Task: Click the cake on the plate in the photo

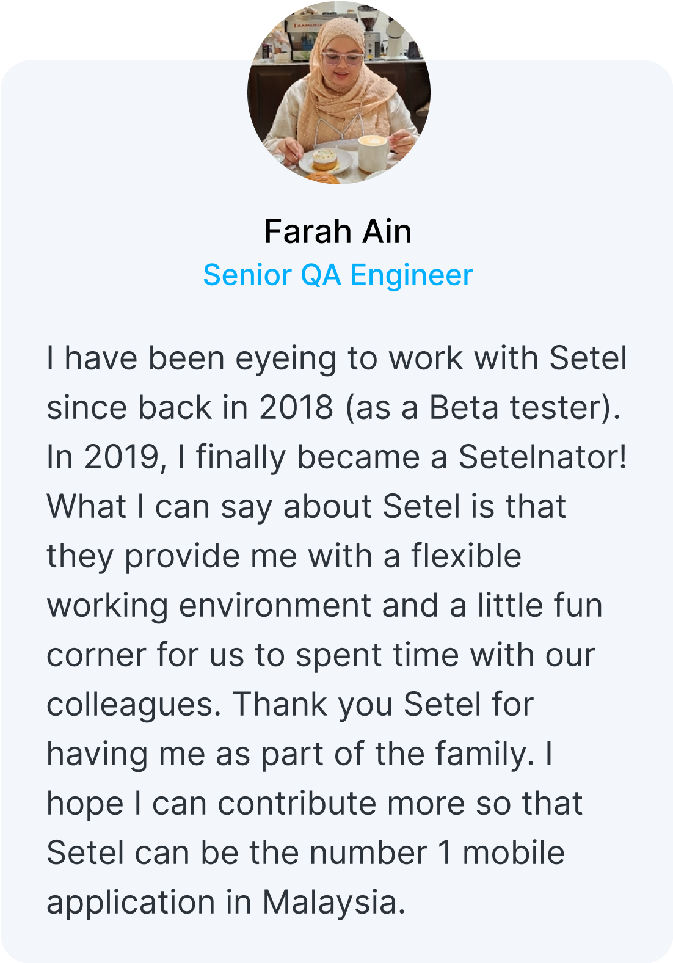Action: (x=325, y=158)
